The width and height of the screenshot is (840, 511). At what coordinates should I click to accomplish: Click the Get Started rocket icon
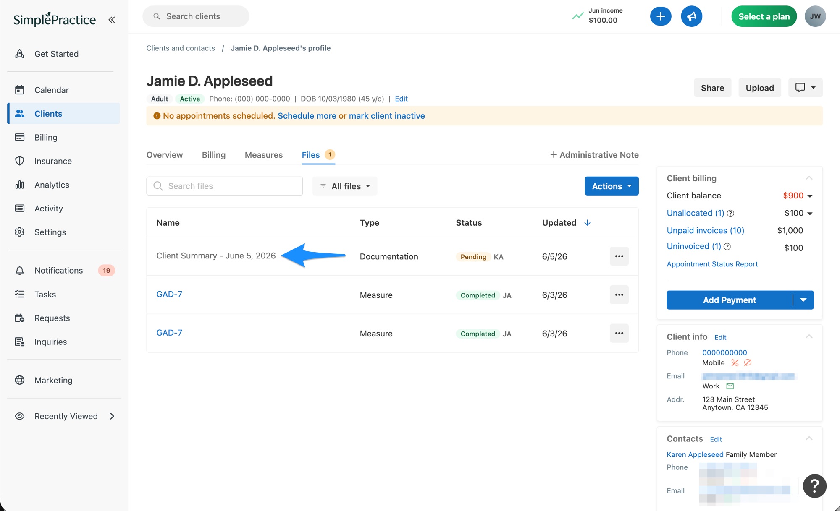coord(20,54)
